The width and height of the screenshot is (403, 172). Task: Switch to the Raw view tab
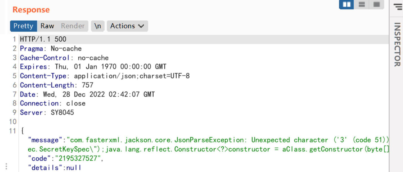point(47,26)
